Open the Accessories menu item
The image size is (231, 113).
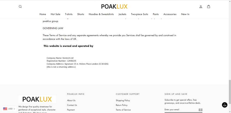coord(170,14)
